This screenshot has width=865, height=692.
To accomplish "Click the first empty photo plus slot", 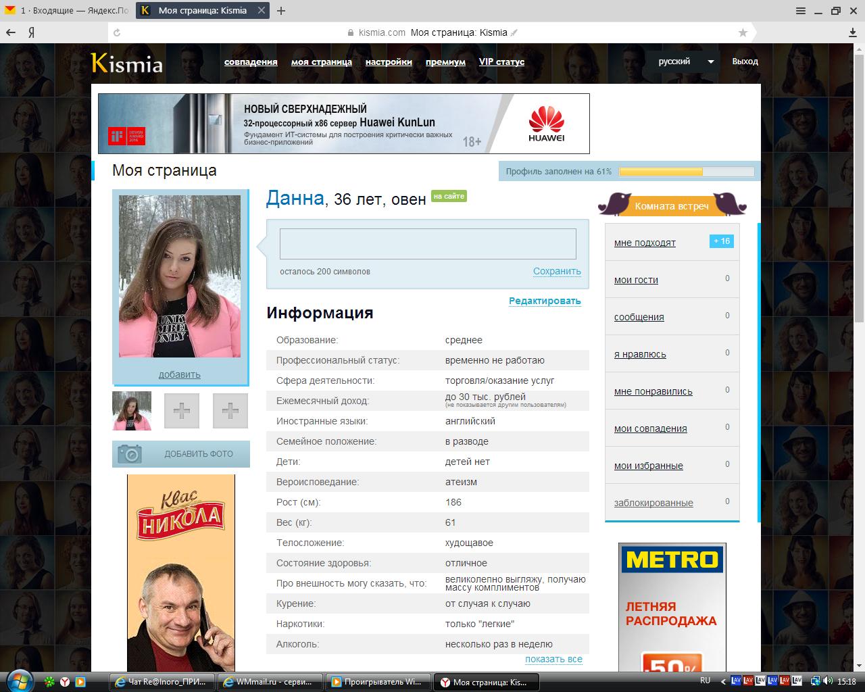I will click(x=182, y=411).
